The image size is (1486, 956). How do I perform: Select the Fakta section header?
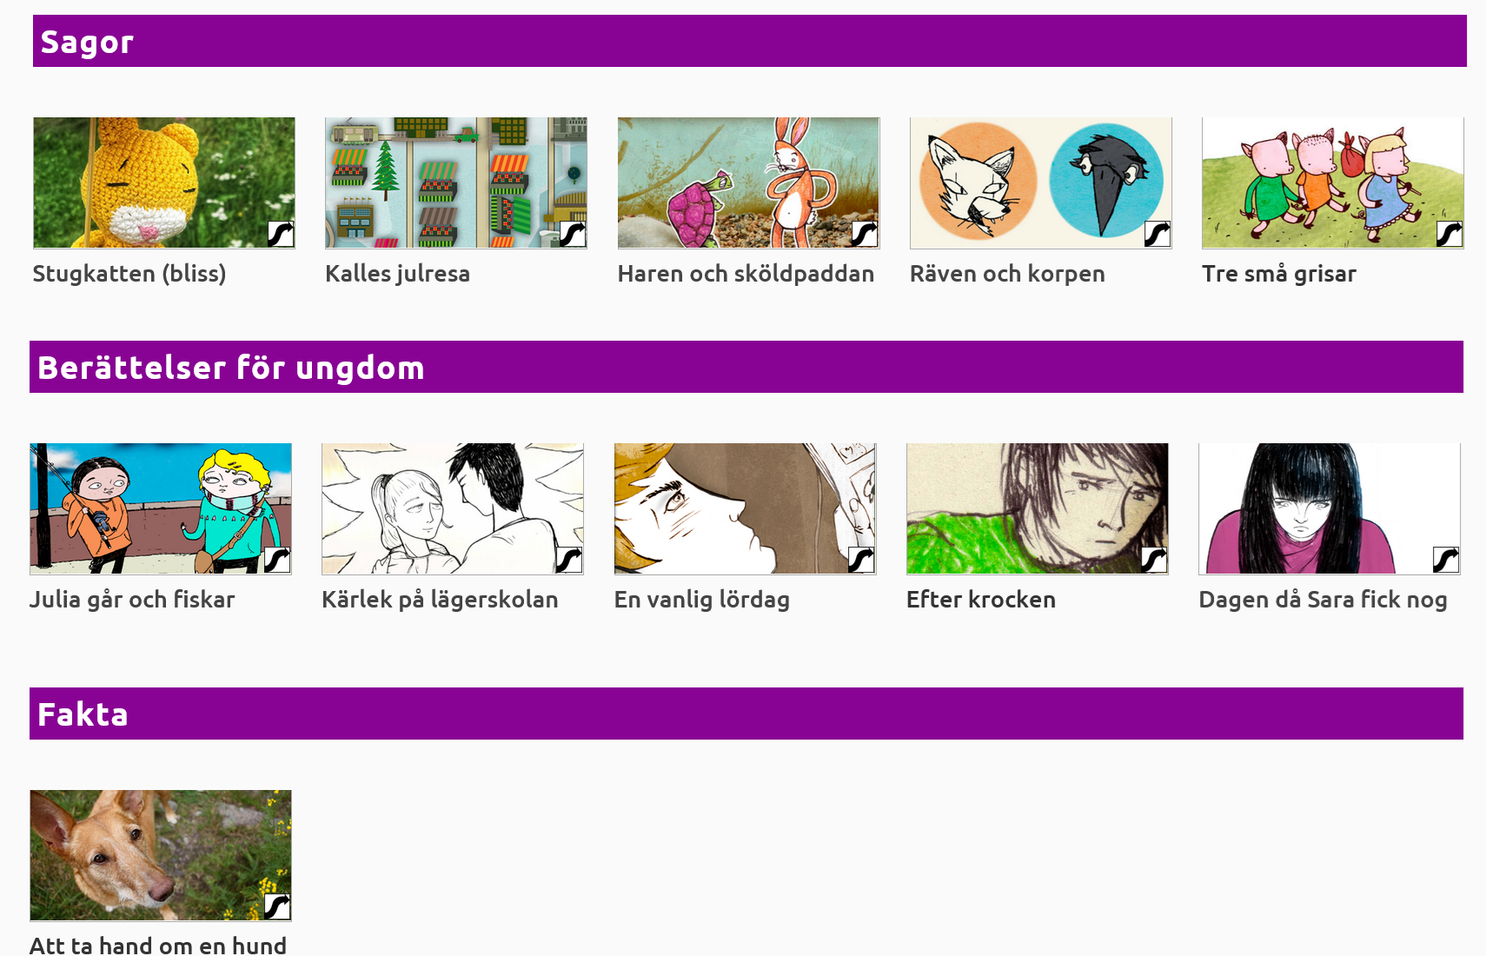point(746,714)
